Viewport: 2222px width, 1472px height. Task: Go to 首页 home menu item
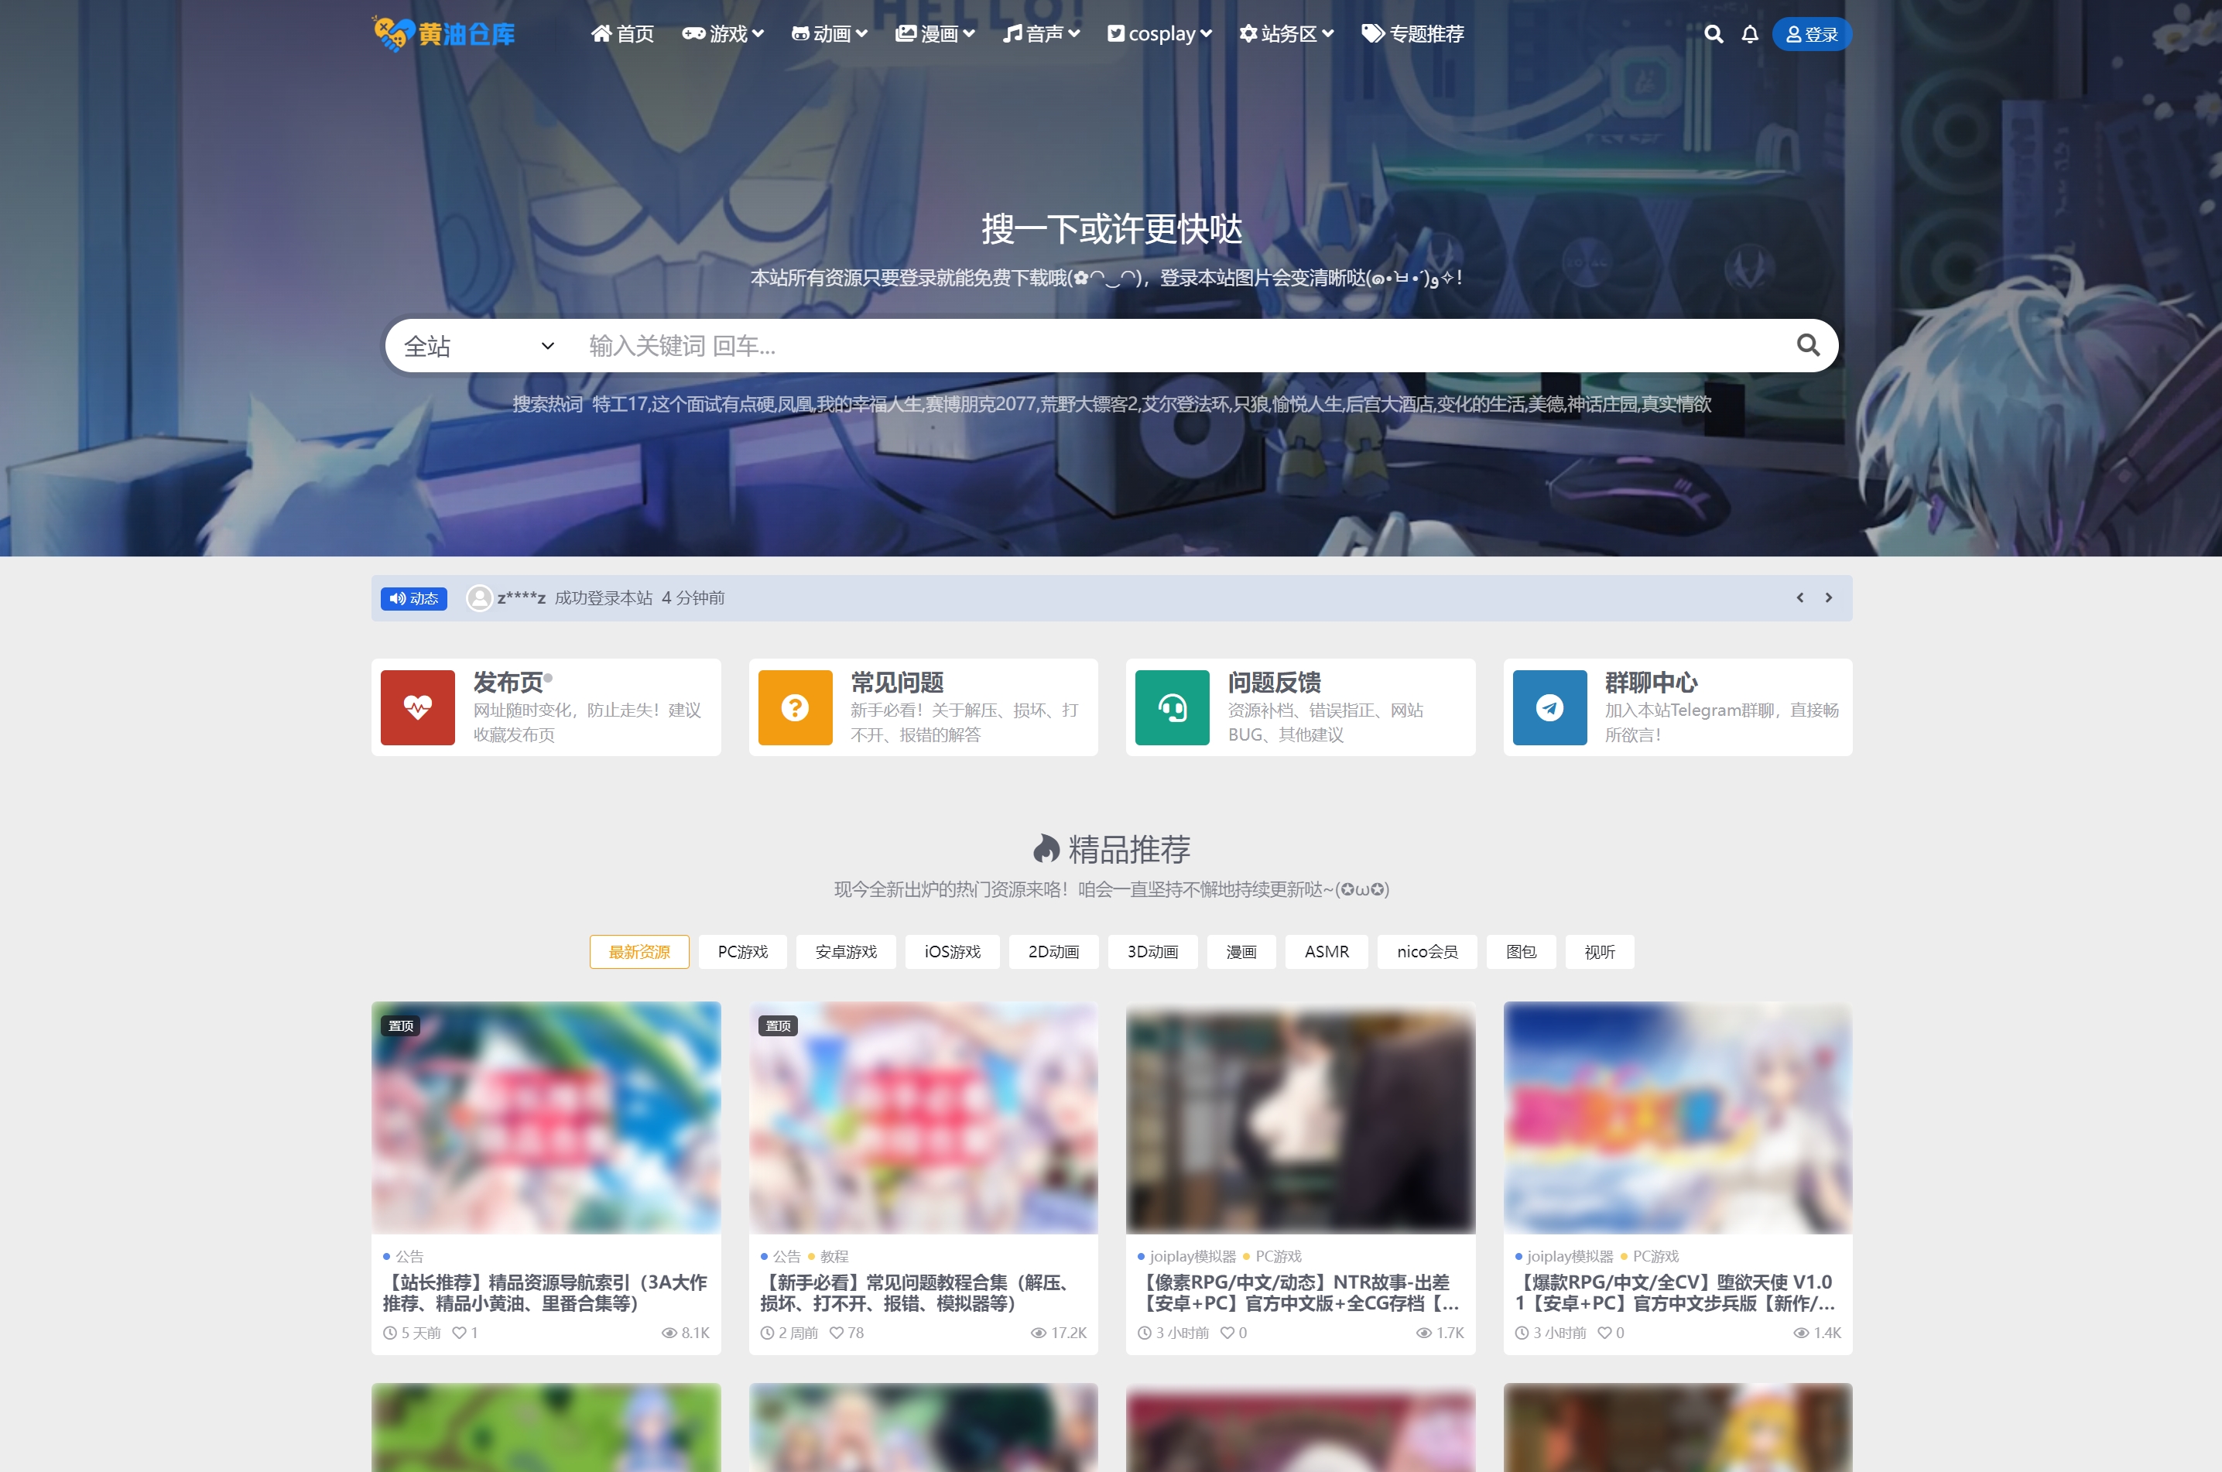coord(621,34)
